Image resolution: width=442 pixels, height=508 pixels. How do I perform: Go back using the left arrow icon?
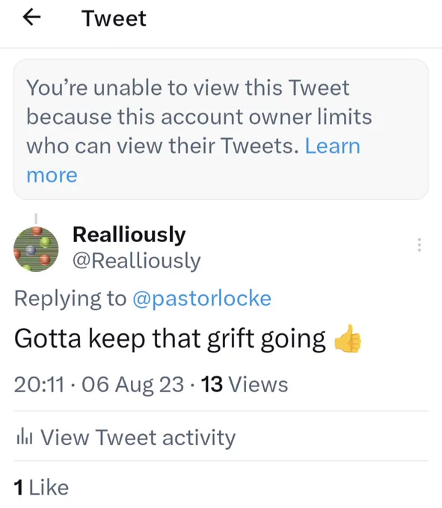tap(31, 17)
